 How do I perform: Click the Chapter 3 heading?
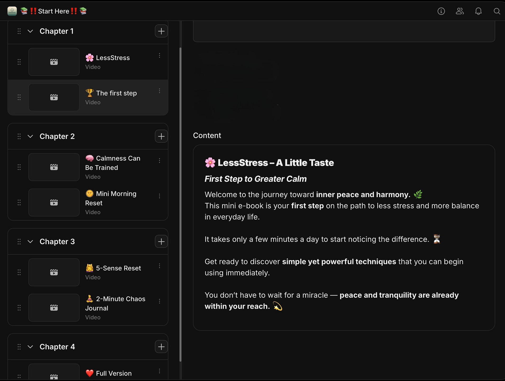[x=57, y=242]
